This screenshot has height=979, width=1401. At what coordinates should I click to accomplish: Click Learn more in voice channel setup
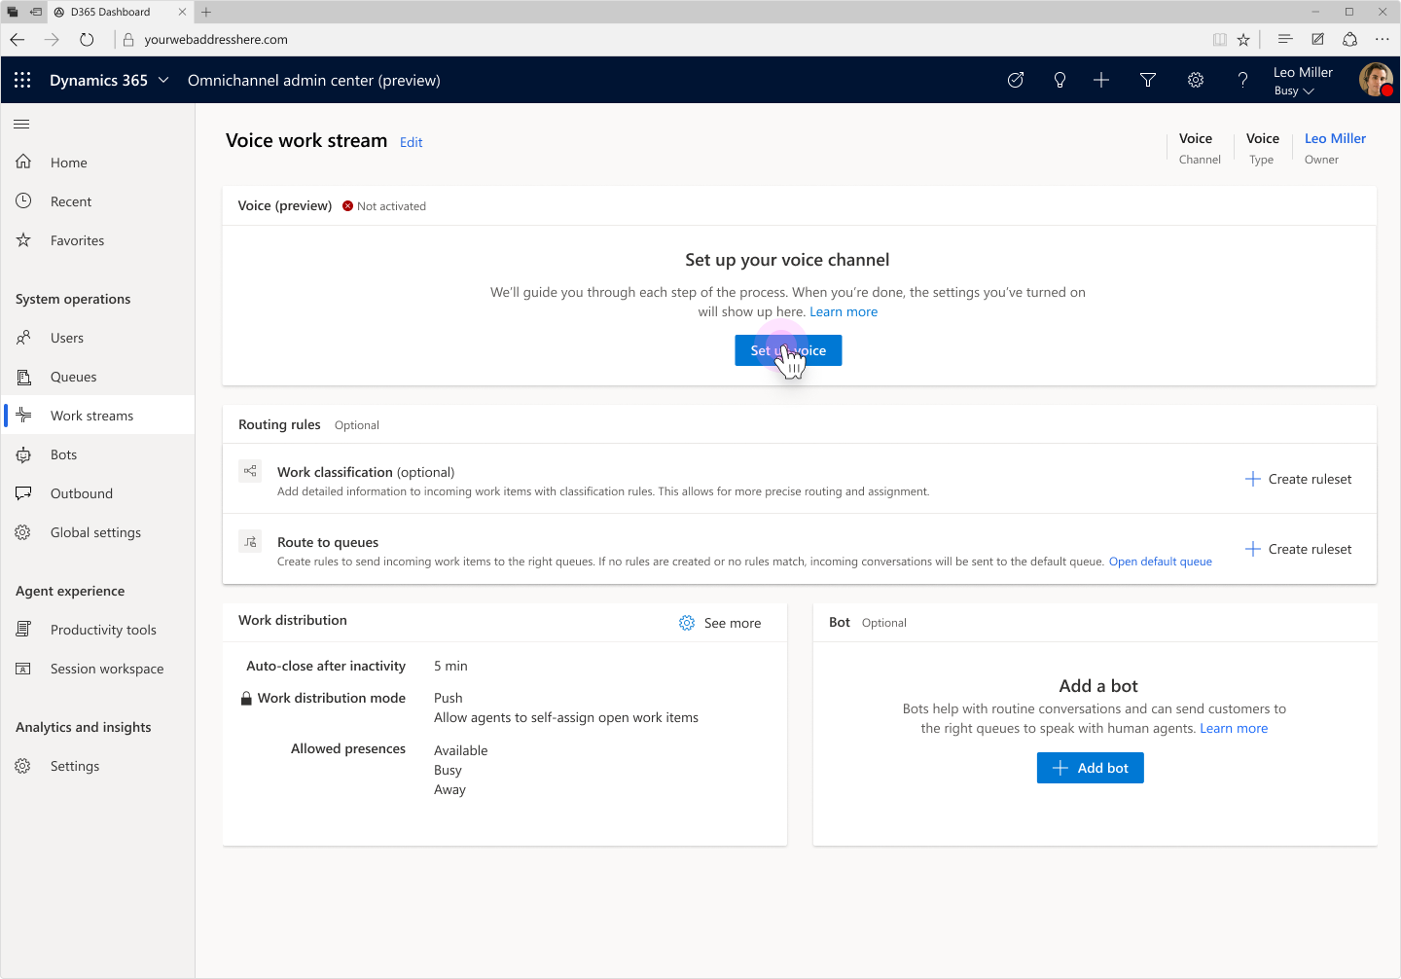844,311
